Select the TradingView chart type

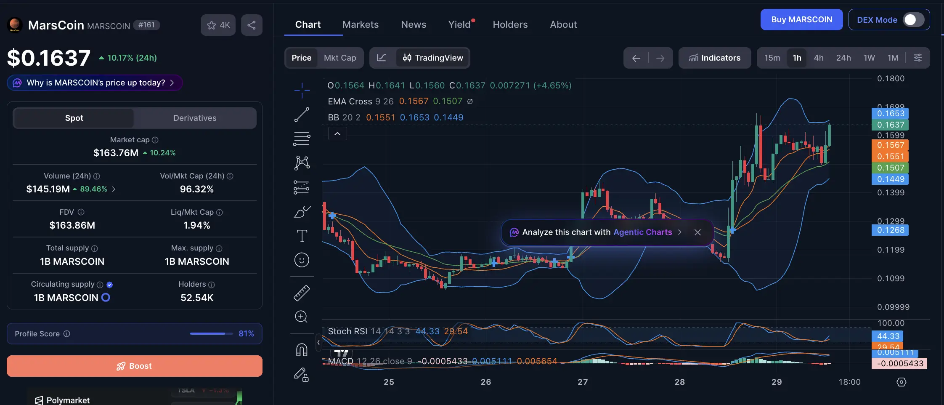click(x=433, y=58)
